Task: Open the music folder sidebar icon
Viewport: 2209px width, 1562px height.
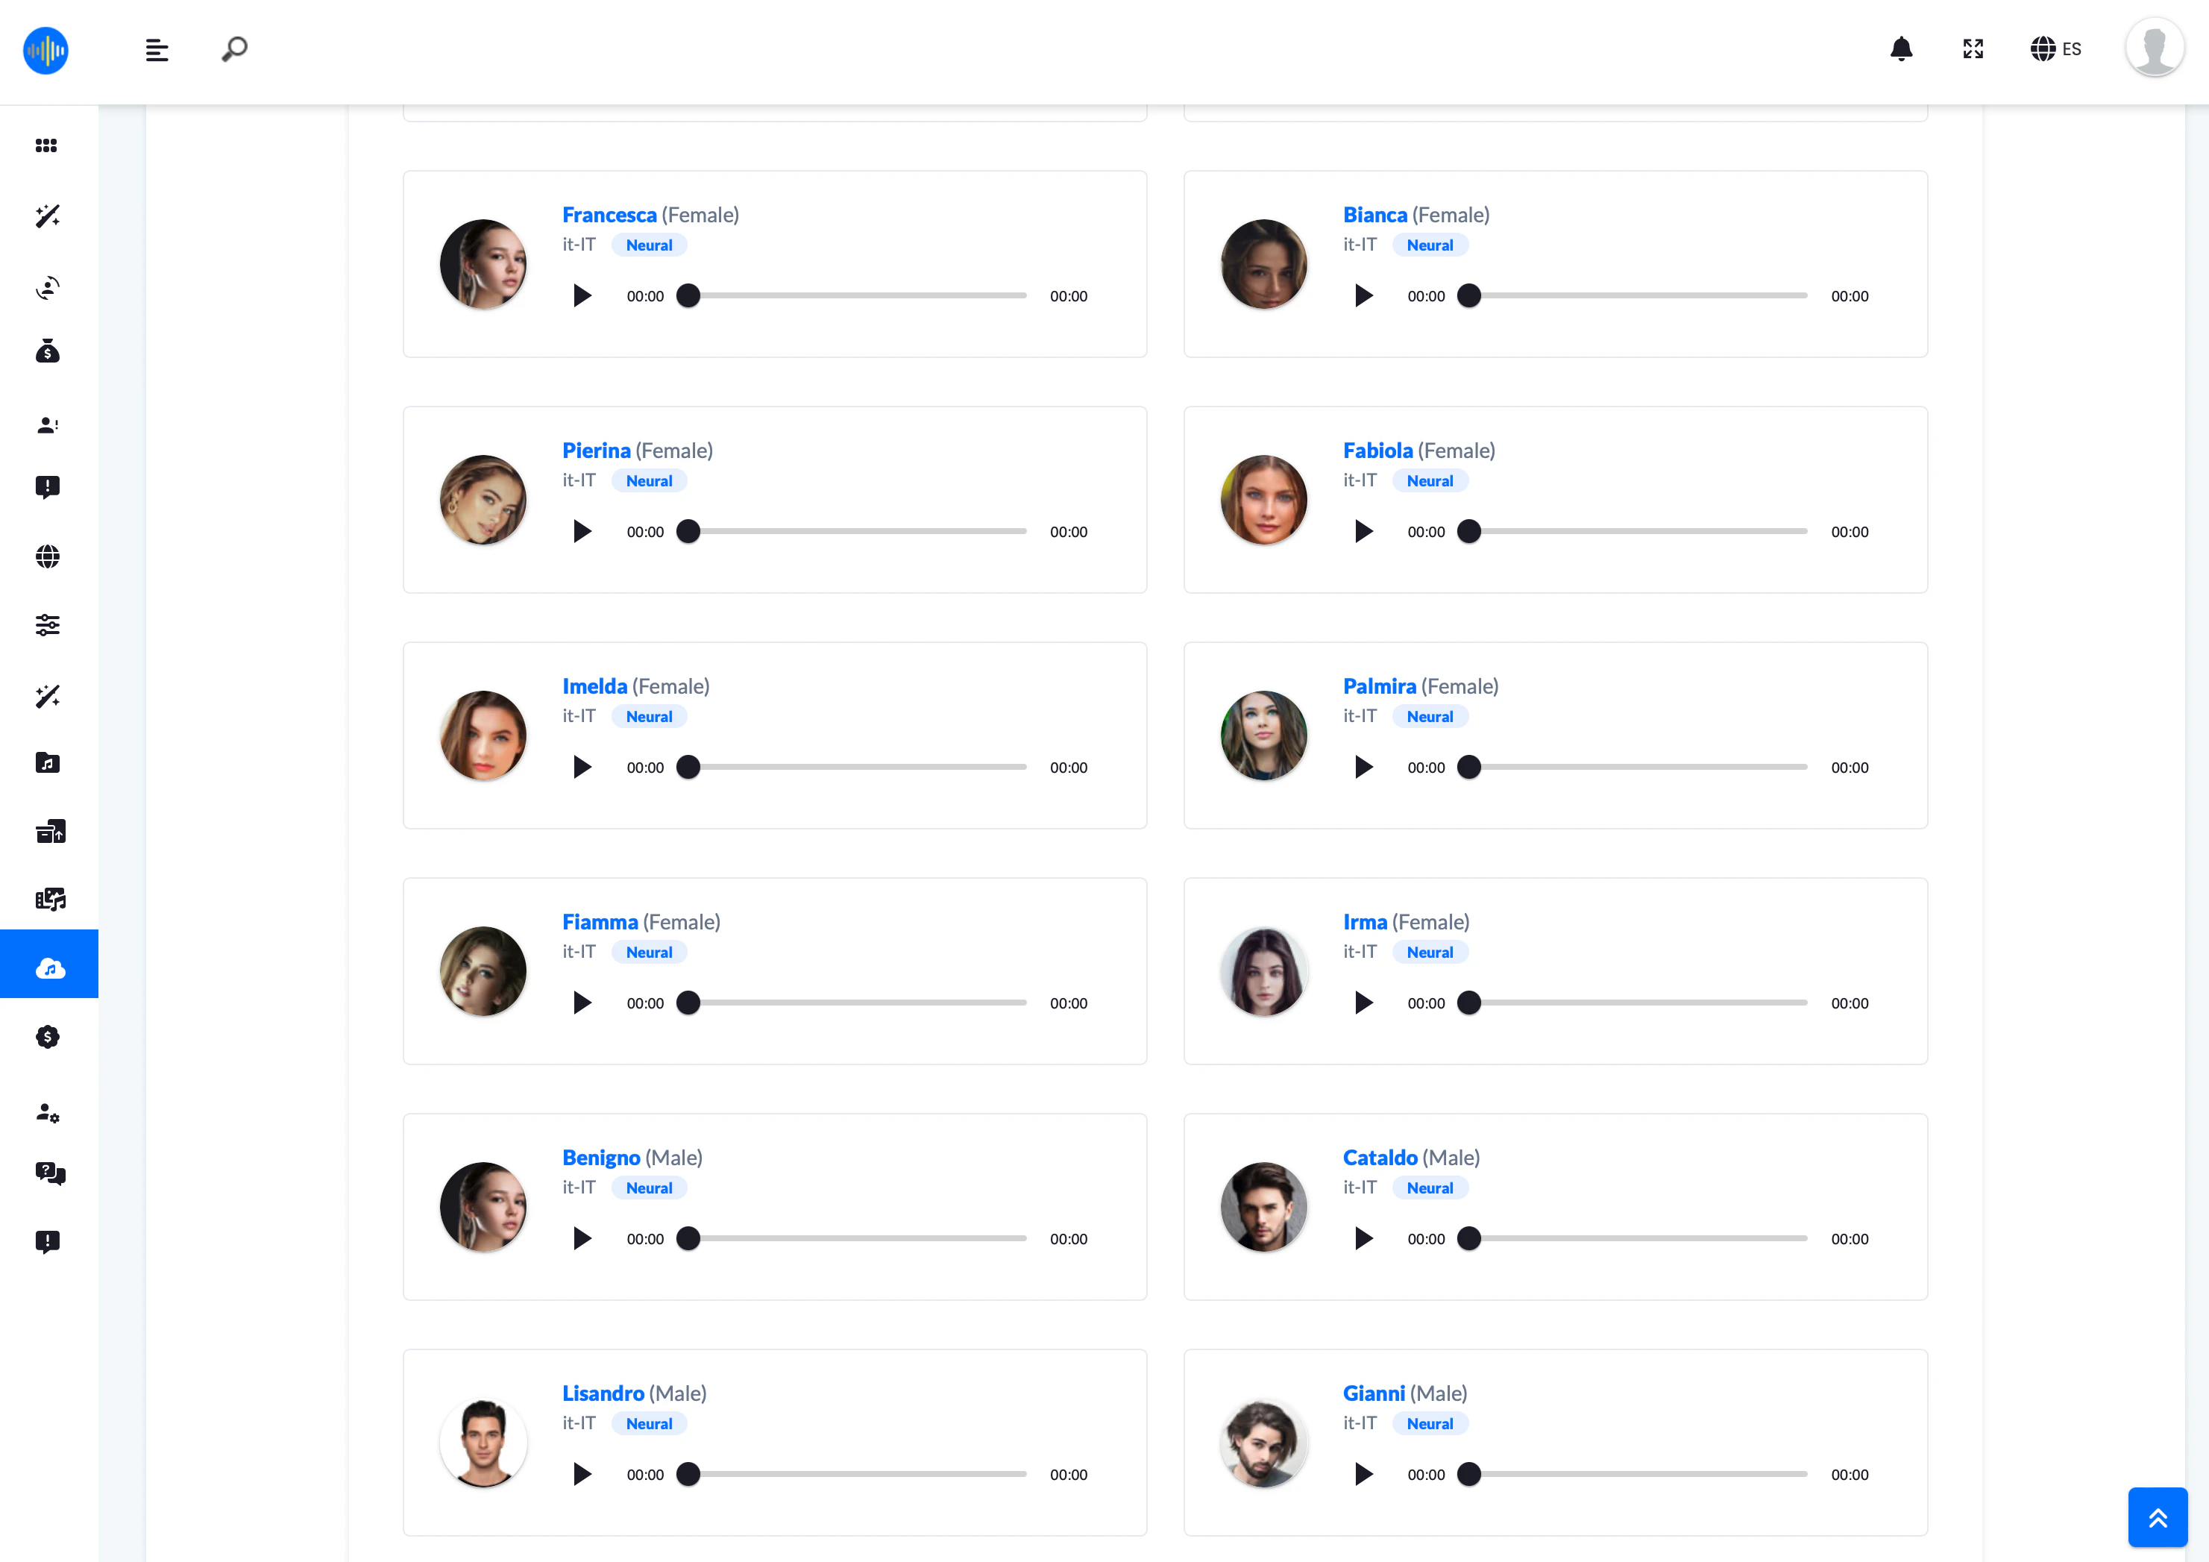Action: point(47,763)
